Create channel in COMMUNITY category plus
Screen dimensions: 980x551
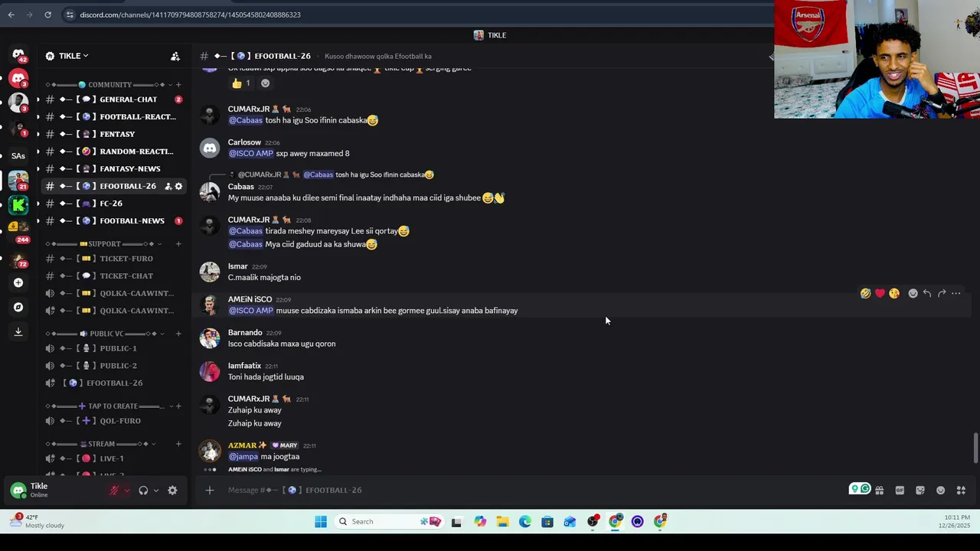pos(178,85)
